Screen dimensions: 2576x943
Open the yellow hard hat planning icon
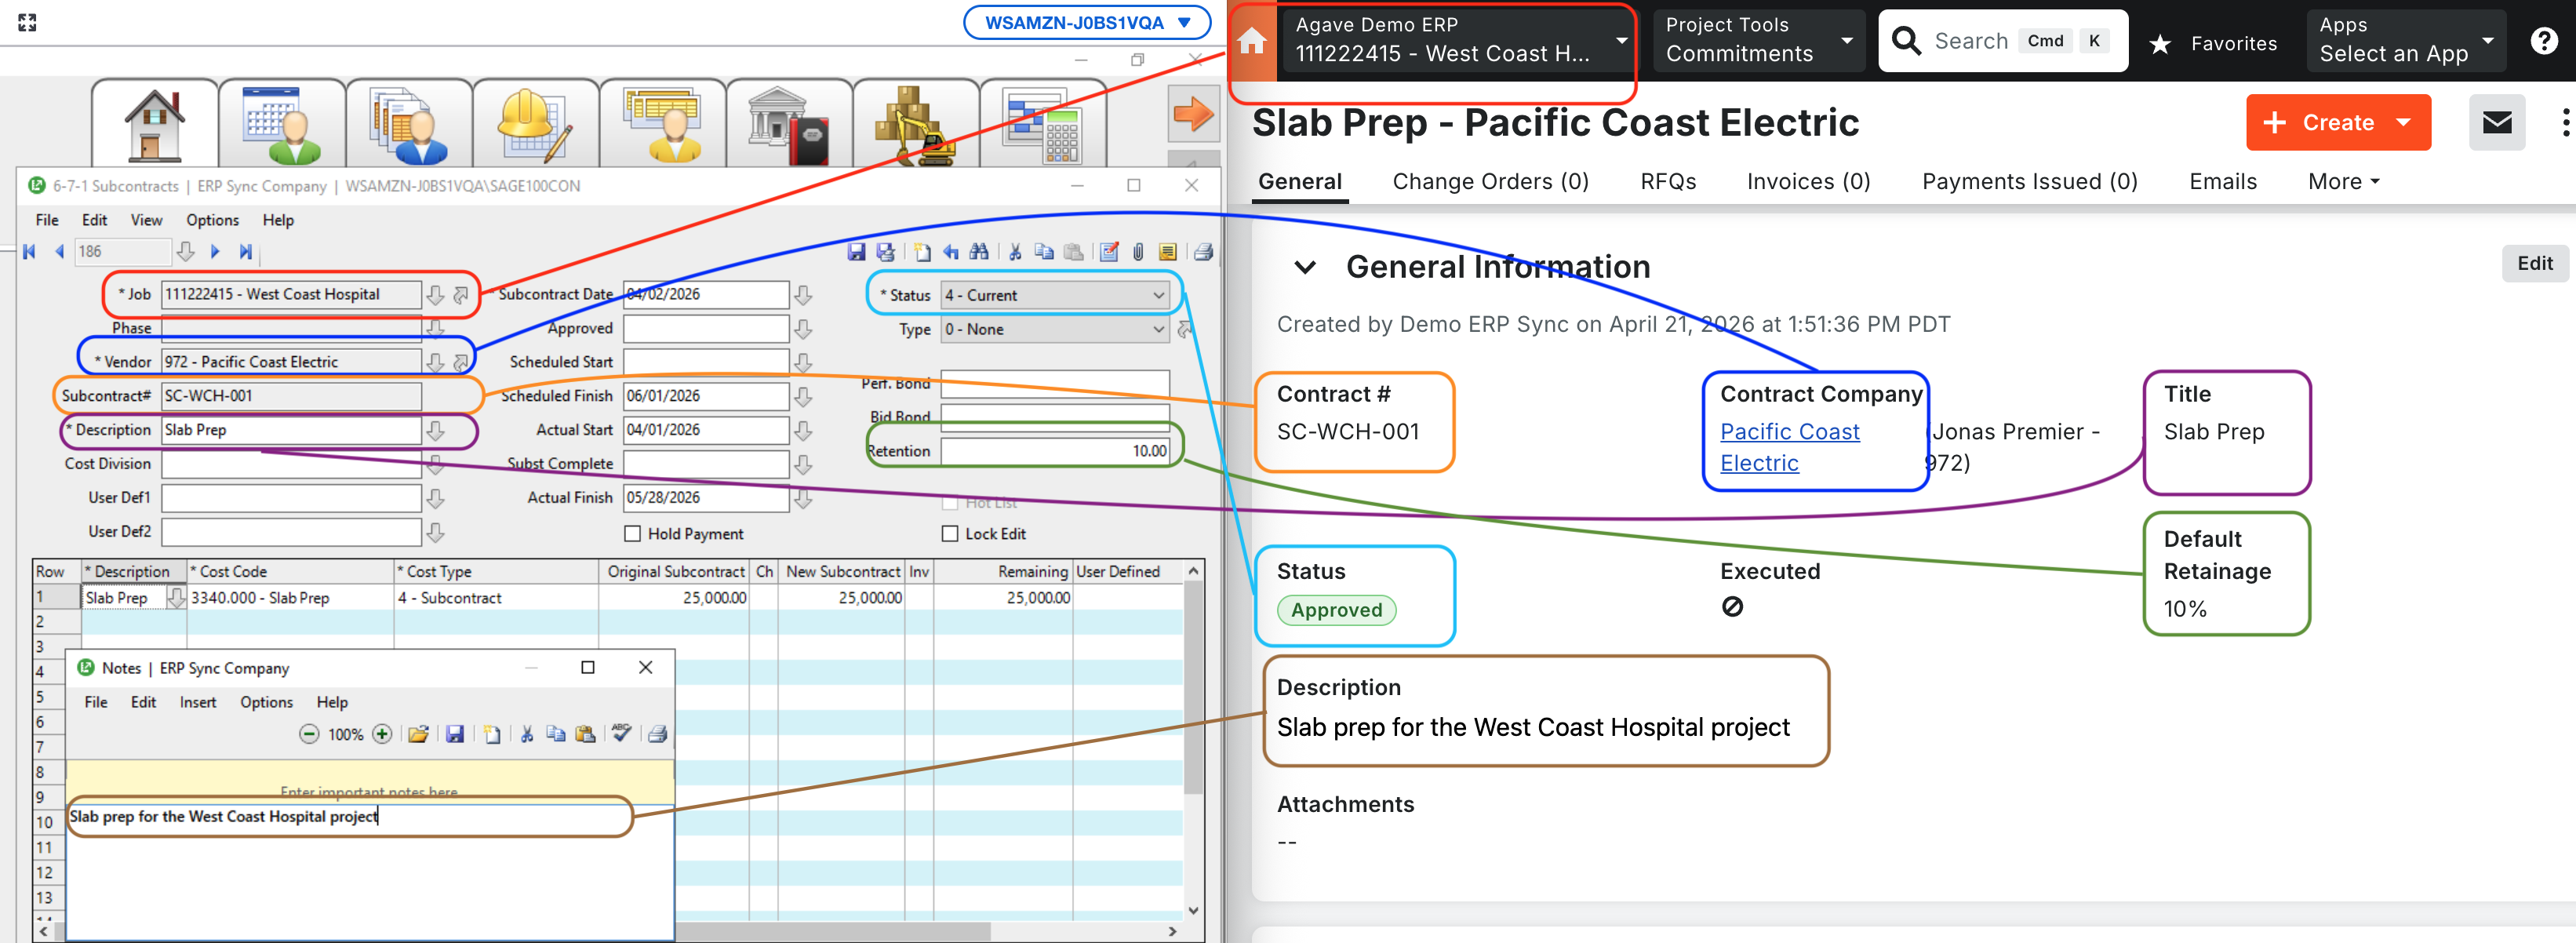coord(536,125)
